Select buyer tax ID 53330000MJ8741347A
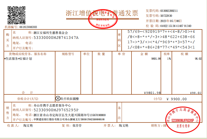The width and height of the screenshot is (207, 139). [56, 38]
